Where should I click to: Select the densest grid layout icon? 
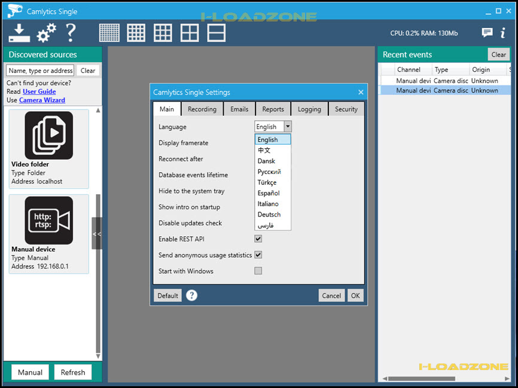(109, 33)
